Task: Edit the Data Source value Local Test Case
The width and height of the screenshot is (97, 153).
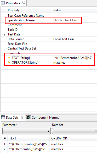Action: 64,39
